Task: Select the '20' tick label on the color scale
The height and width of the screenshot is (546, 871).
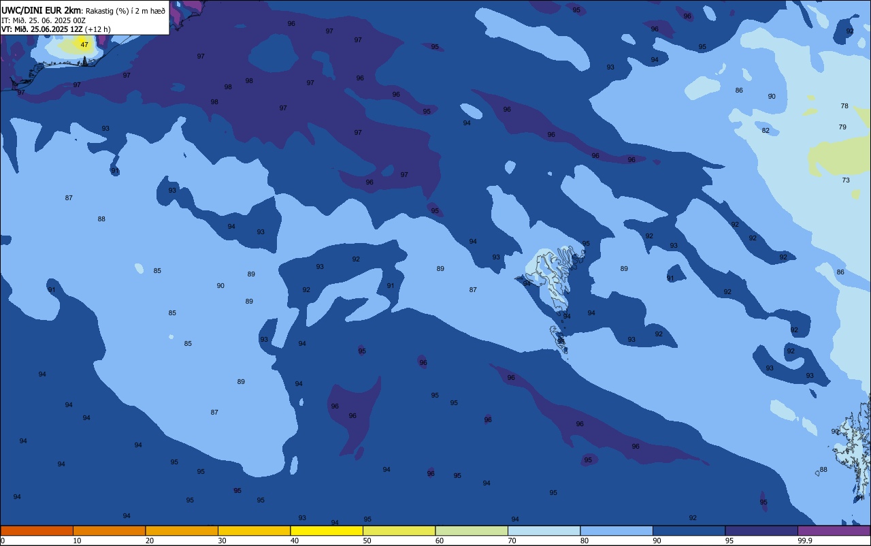Action: click(x=150, y=541)
